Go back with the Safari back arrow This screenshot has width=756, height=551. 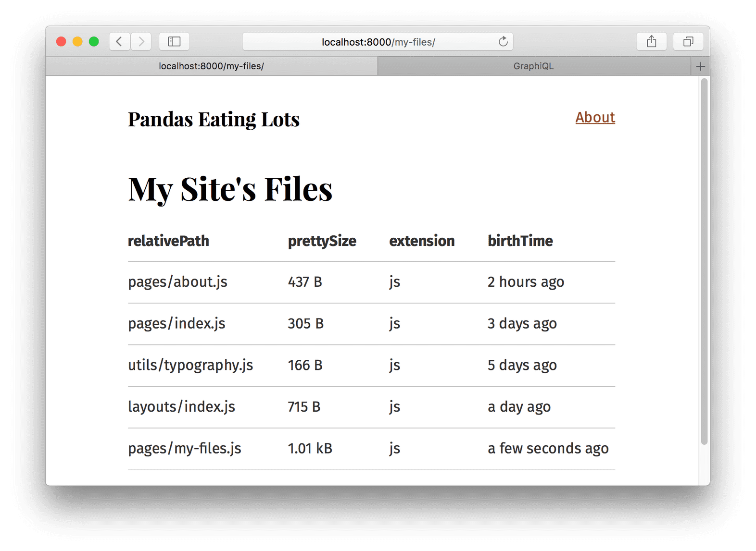pyautogui.click(x=119, y=42)
